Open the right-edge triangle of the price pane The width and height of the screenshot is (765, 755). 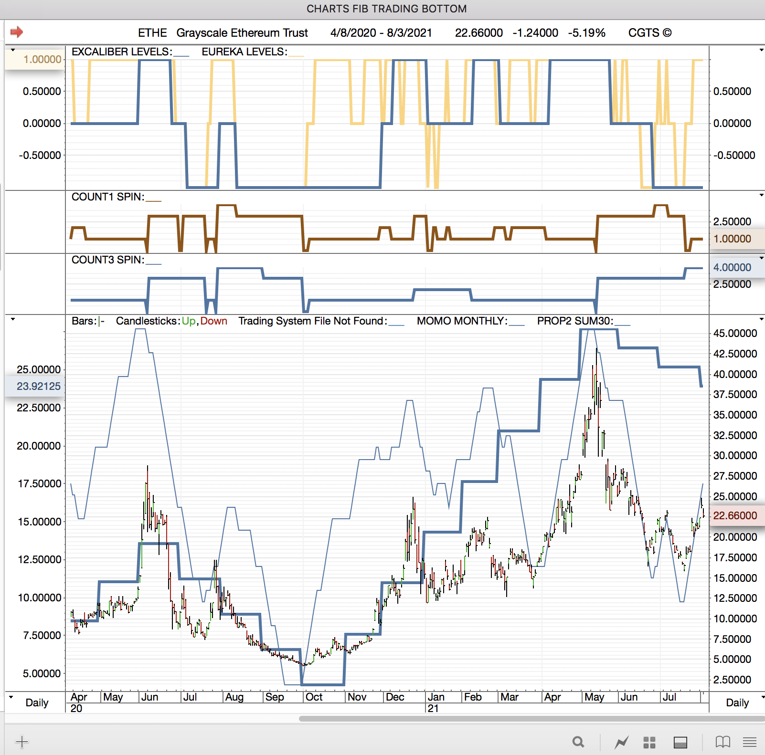pyautogui.click(x=761, y=319)
